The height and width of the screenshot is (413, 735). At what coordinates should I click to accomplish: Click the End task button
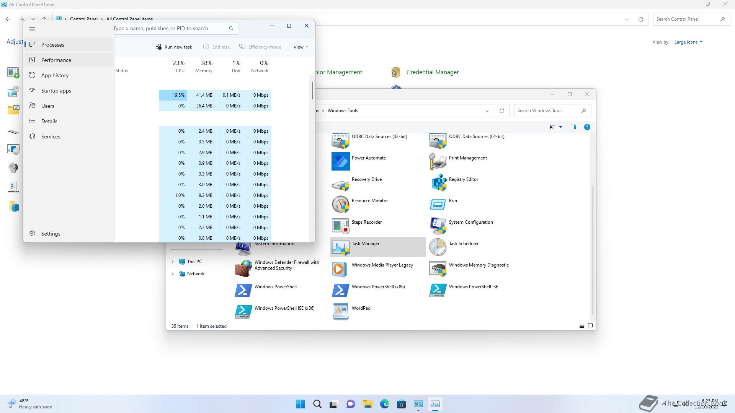click(216, 47)
